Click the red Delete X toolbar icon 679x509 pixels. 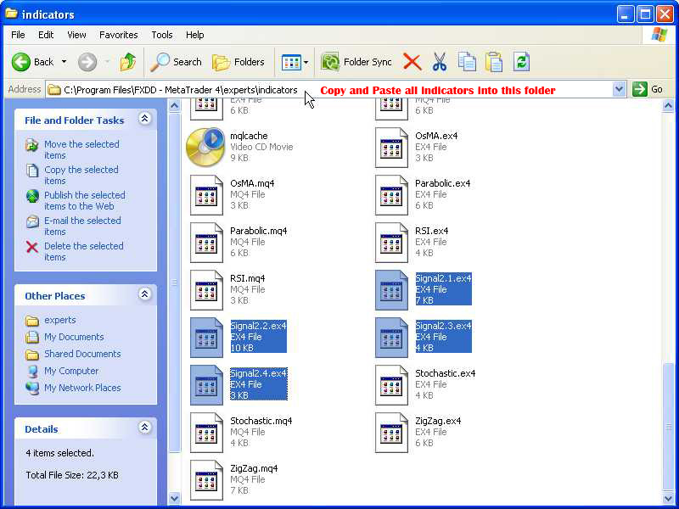coord(412,62)
